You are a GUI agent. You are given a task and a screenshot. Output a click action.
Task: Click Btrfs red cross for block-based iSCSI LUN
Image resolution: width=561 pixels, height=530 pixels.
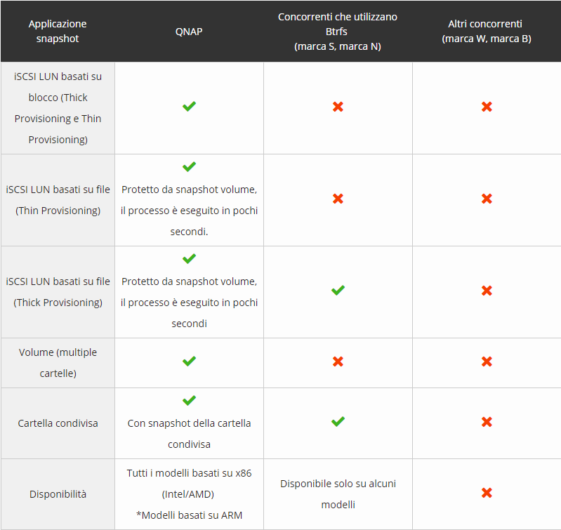[338, 107]
